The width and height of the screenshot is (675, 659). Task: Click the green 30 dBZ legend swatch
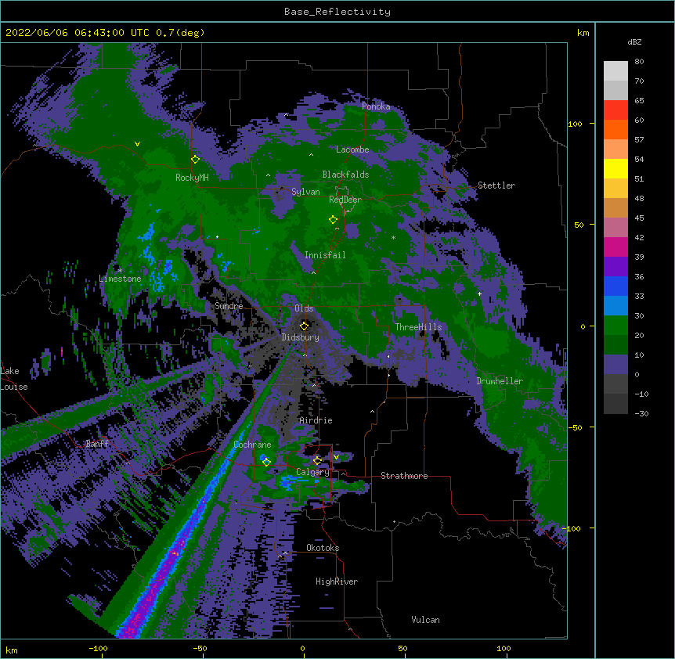(x=615, y=326)
